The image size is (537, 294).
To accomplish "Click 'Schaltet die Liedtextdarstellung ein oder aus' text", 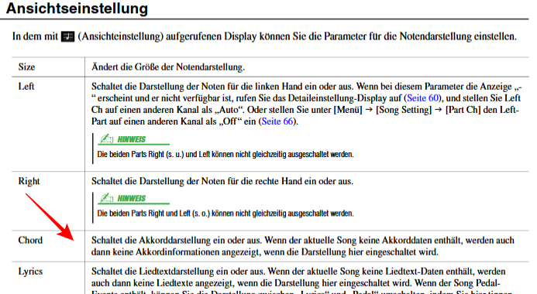I will (x=177, y=272).
